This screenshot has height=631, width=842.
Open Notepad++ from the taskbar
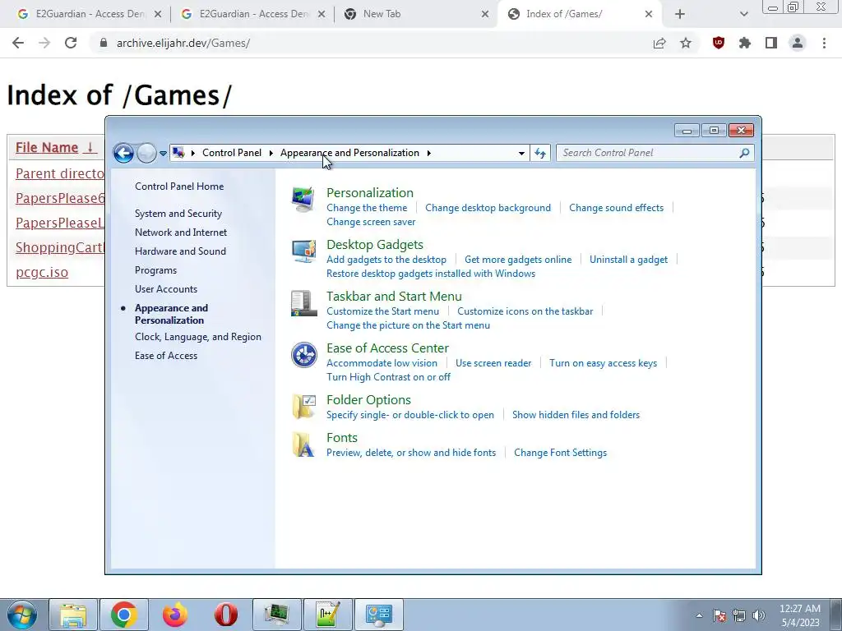click(328, 615)
